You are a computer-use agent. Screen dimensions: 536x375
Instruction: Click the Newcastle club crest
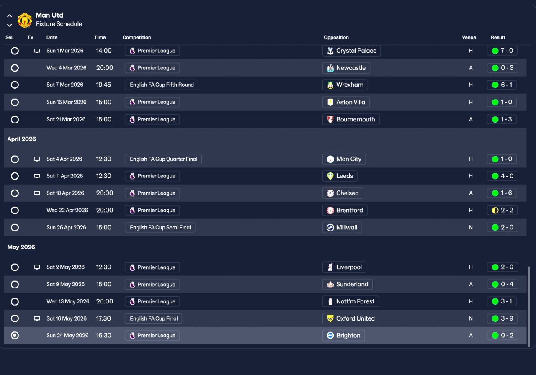(330, 68)
